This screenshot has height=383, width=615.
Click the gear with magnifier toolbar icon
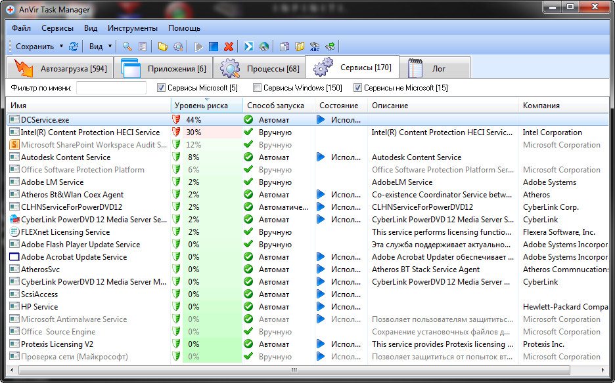click(x=178, y=47)
